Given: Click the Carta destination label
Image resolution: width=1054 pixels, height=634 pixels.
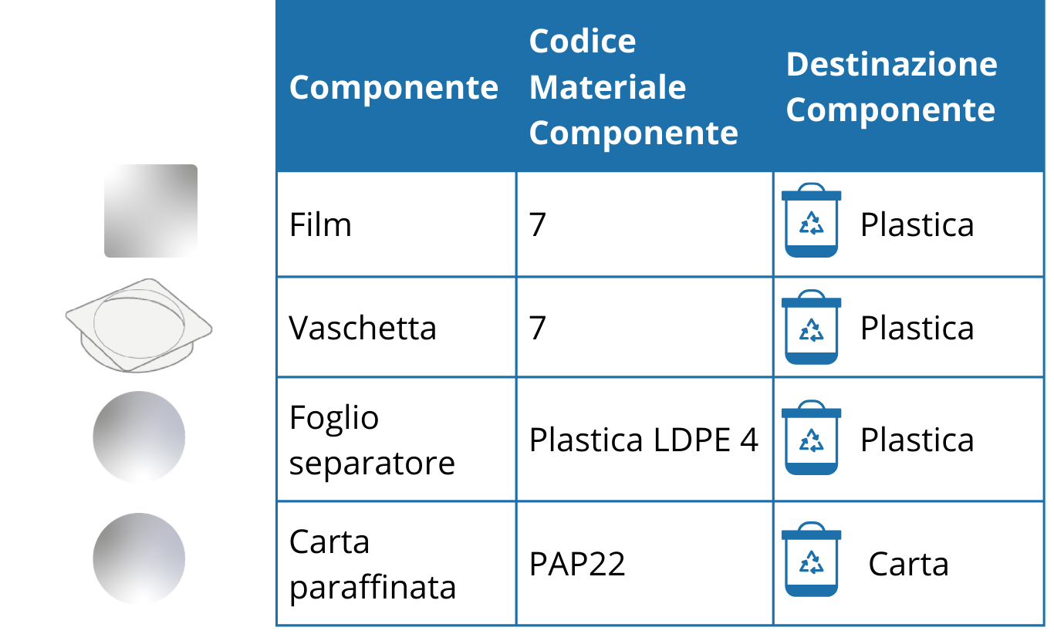Looking at the screenshot, I should (x=908, y=564).
